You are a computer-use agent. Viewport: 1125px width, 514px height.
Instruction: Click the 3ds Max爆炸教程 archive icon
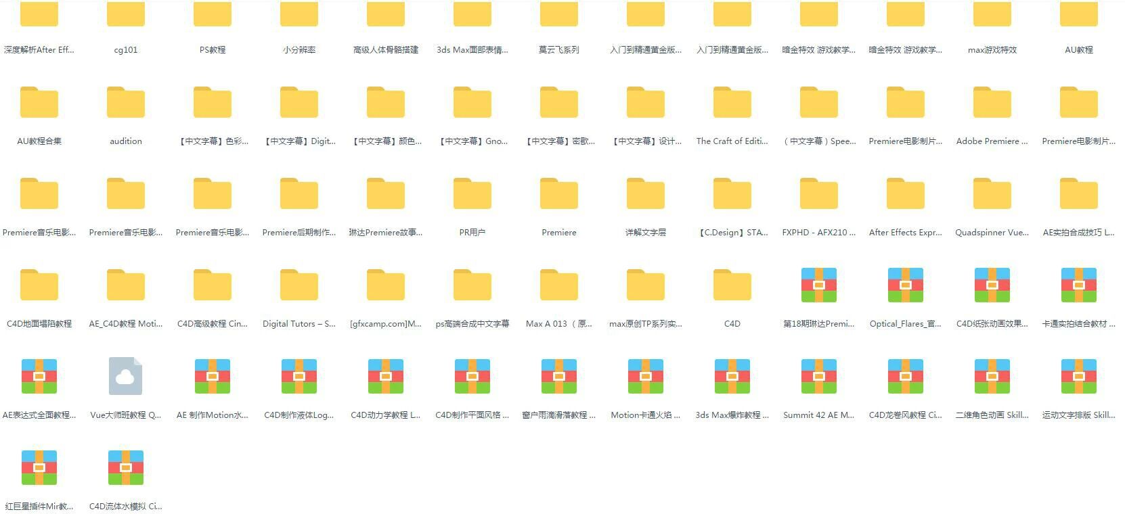click(x=732, y=376)
